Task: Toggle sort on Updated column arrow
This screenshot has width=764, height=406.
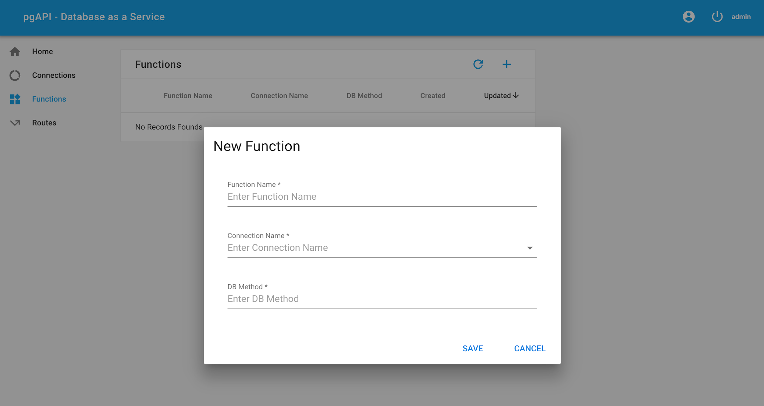Action: pos(516,96)
